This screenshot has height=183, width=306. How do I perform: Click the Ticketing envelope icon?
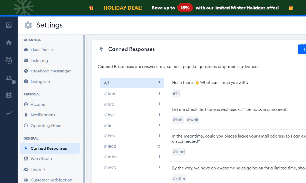26,60
